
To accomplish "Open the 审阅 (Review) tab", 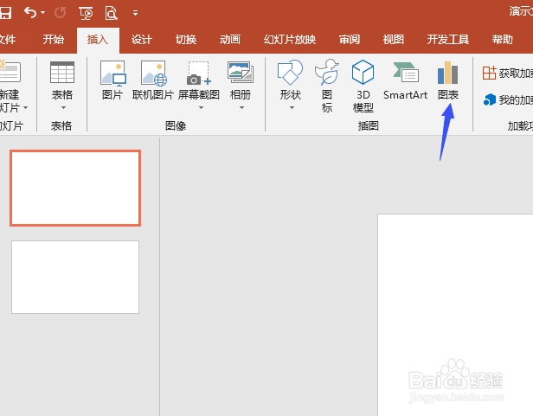I will [350, 40].
